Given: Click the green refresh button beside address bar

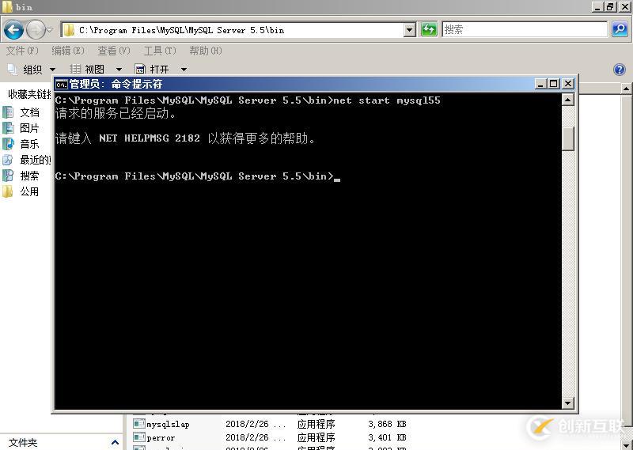Looking at the screenshot, I should [429, 30].
